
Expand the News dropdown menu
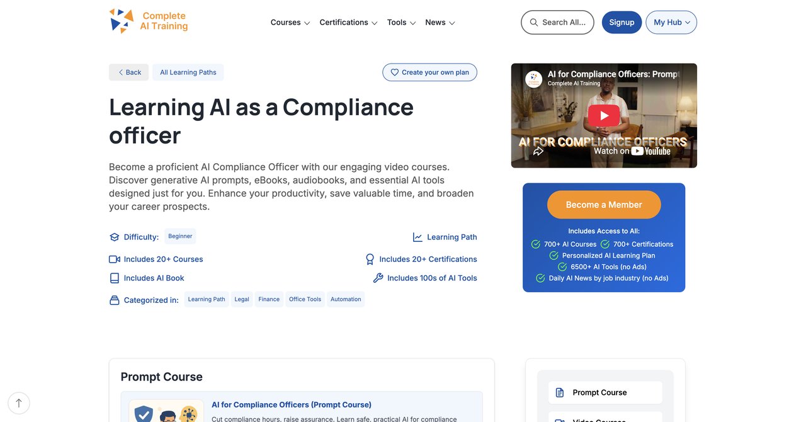click(440, 23)
